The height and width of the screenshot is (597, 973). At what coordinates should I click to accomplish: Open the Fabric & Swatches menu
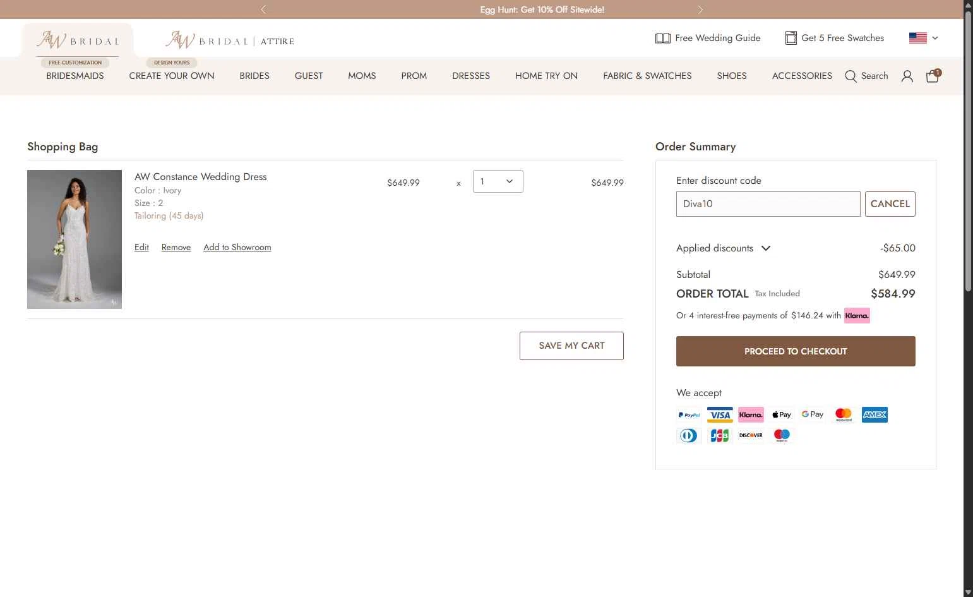point(647,76)
